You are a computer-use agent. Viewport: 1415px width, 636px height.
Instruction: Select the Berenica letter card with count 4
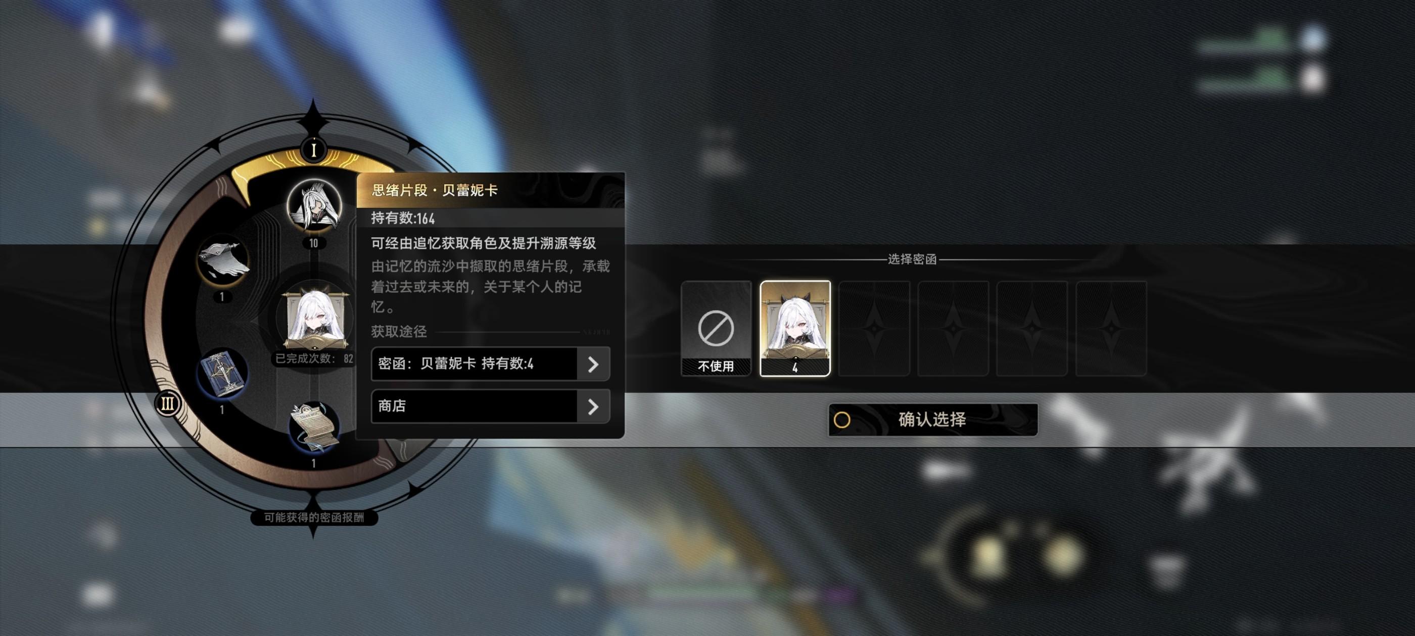coord(795,328)
